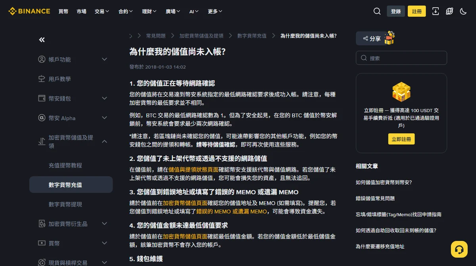Expand the 現貨與槓桿交易 section chevron
476x266 pixels.
104,262
